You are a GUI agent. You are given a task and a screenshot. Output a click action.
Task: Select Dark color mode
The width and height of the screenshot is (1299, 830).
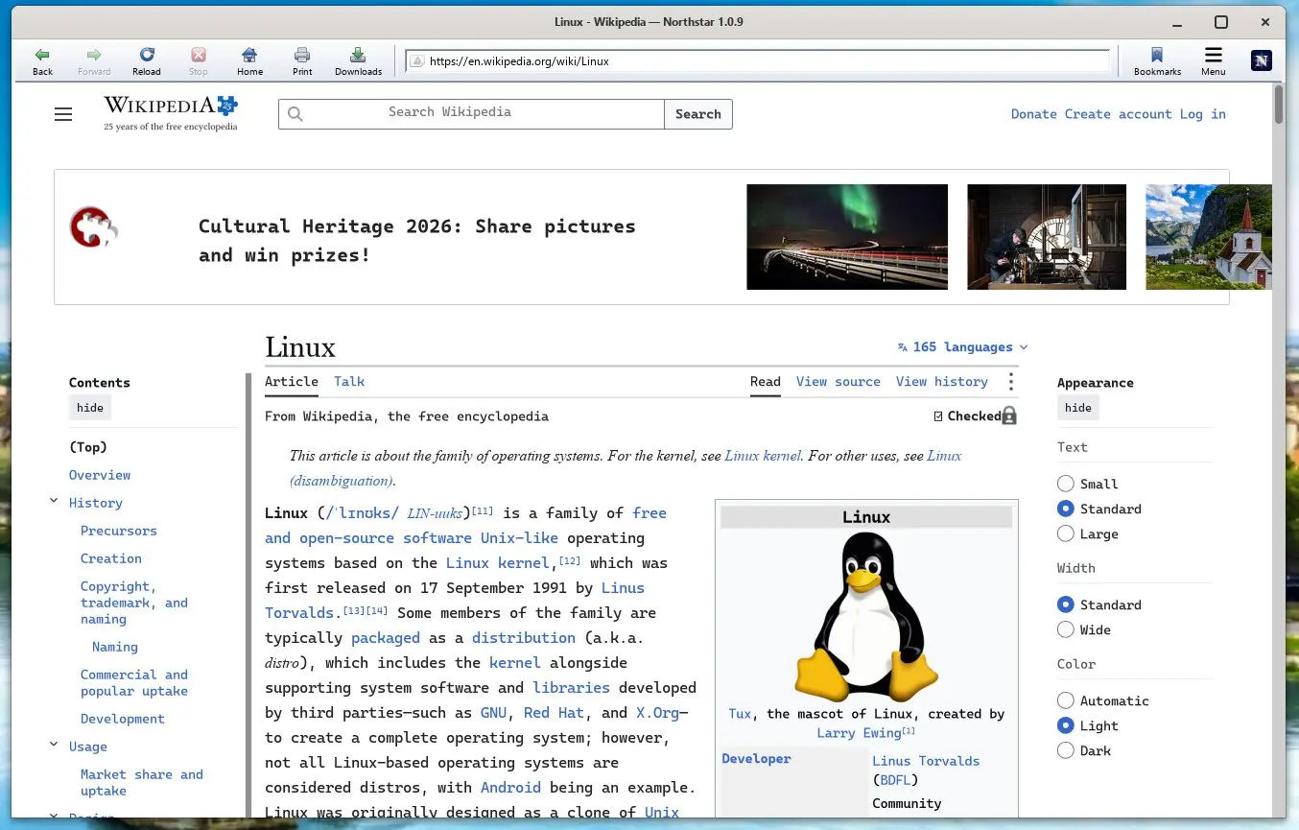pos(1066,750)
